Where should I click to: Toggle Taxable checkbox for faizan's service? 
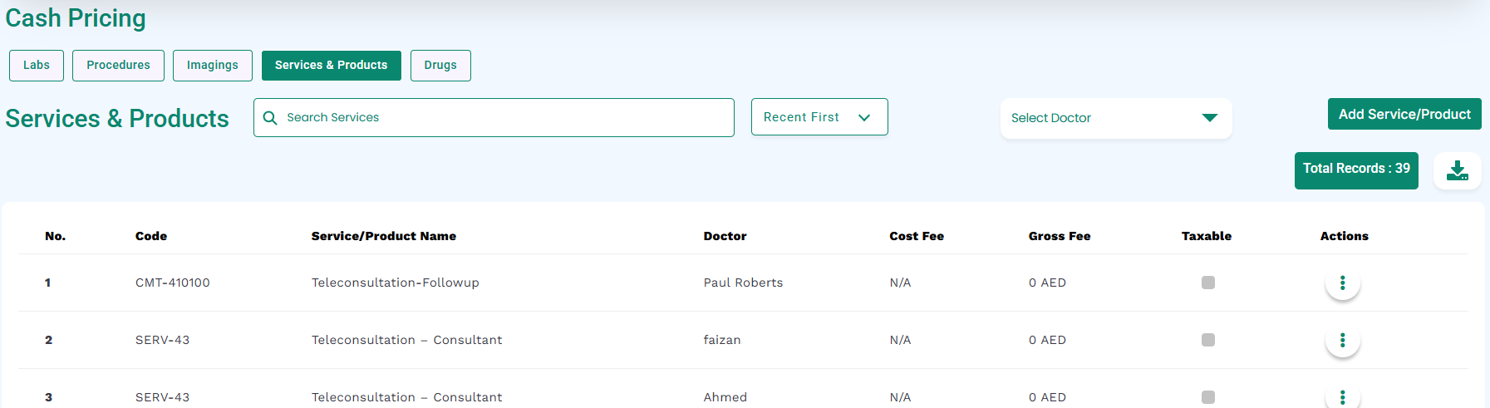(1208, 340)
